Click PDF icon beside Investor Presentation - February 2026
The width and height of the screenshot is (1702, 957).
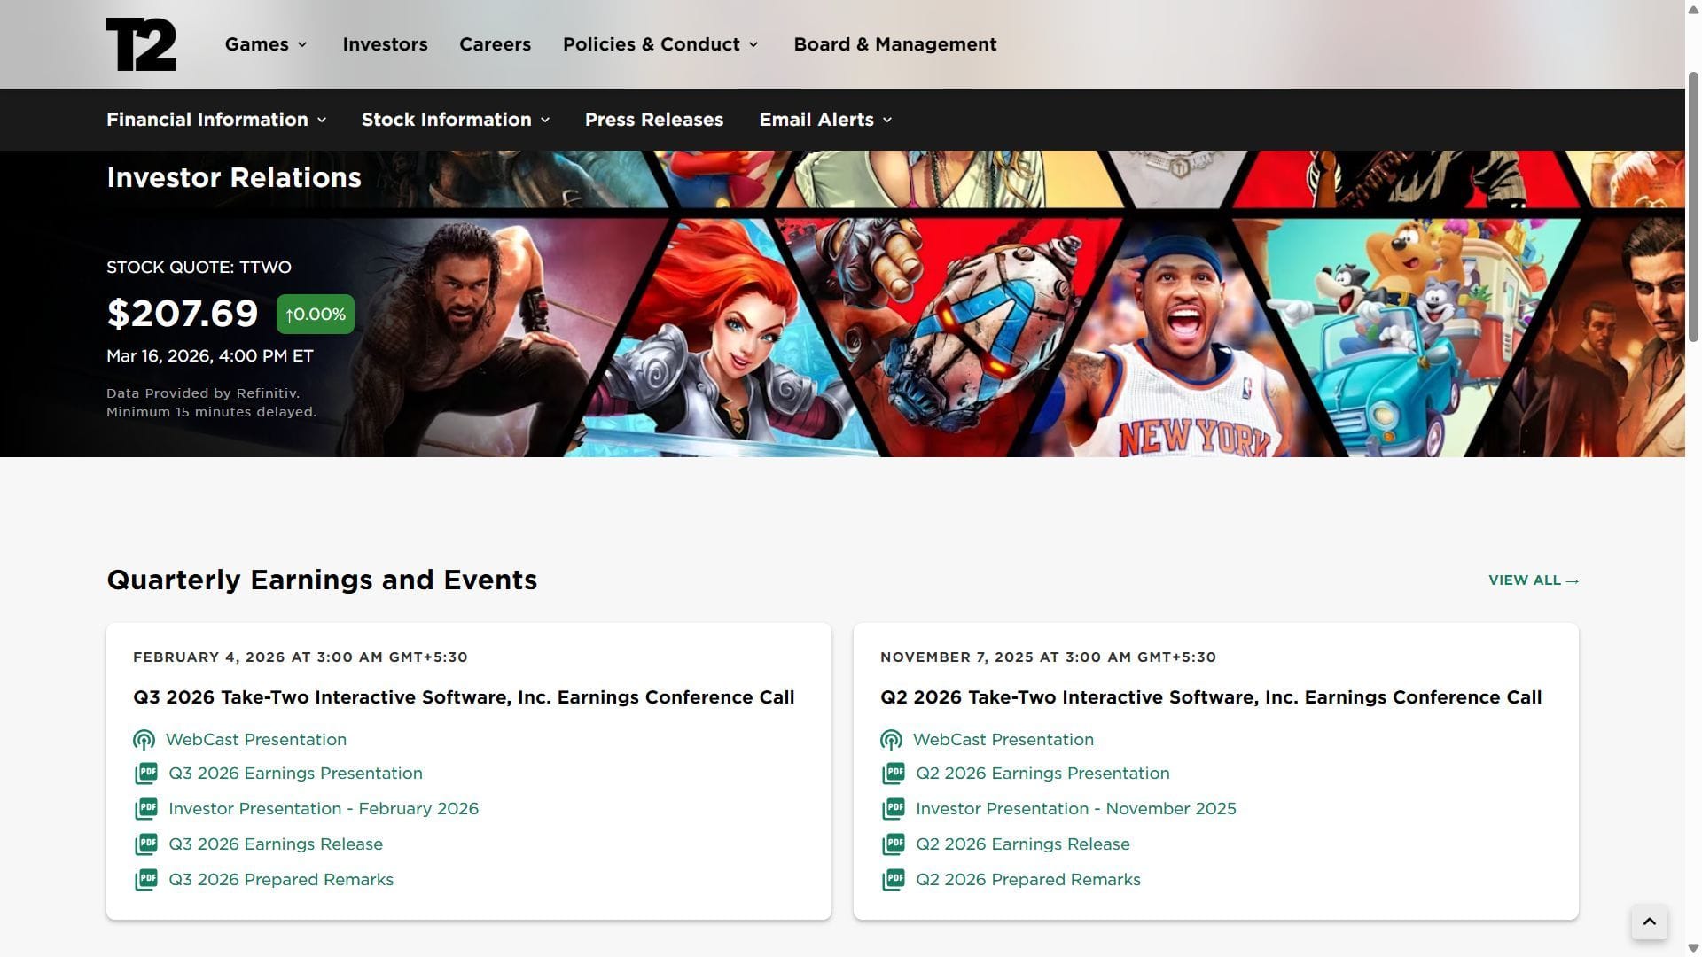[146, 809]
